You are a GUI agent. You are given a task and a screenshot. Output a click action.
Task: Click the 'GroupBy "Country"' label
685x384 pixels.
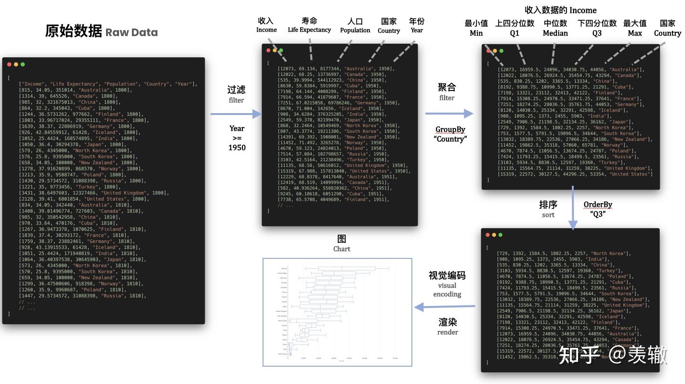coord(451,134)
